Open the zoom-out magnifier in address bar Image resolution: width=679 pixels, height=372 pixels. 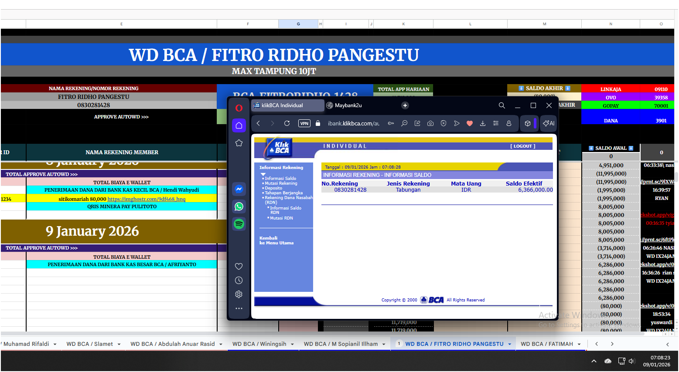click(x=404, y=123)
